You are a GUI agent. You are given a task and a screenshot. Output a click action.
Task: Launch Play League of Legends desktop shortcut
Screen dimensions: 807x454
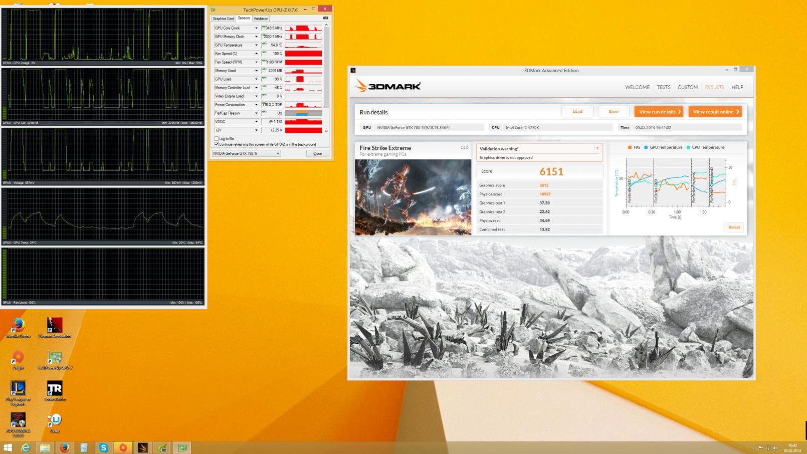tap(18, 393)
